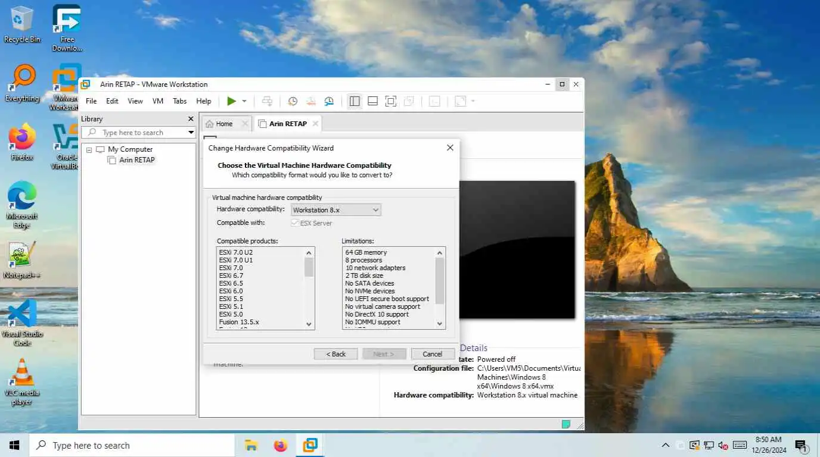Image resolution: width=820 pixels, height=457 pixels.
Task: Take a snapshot using clock icon
Action: (x=293, y=101)
